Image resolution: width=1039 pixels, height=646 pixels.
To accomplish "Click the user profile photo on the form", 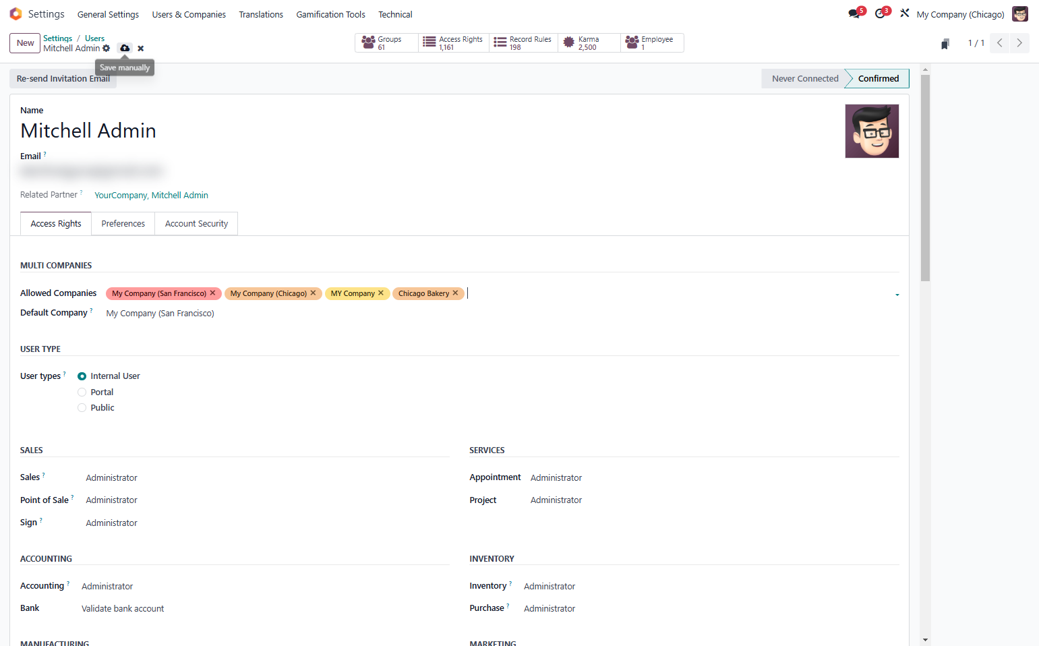I will 872,131.
